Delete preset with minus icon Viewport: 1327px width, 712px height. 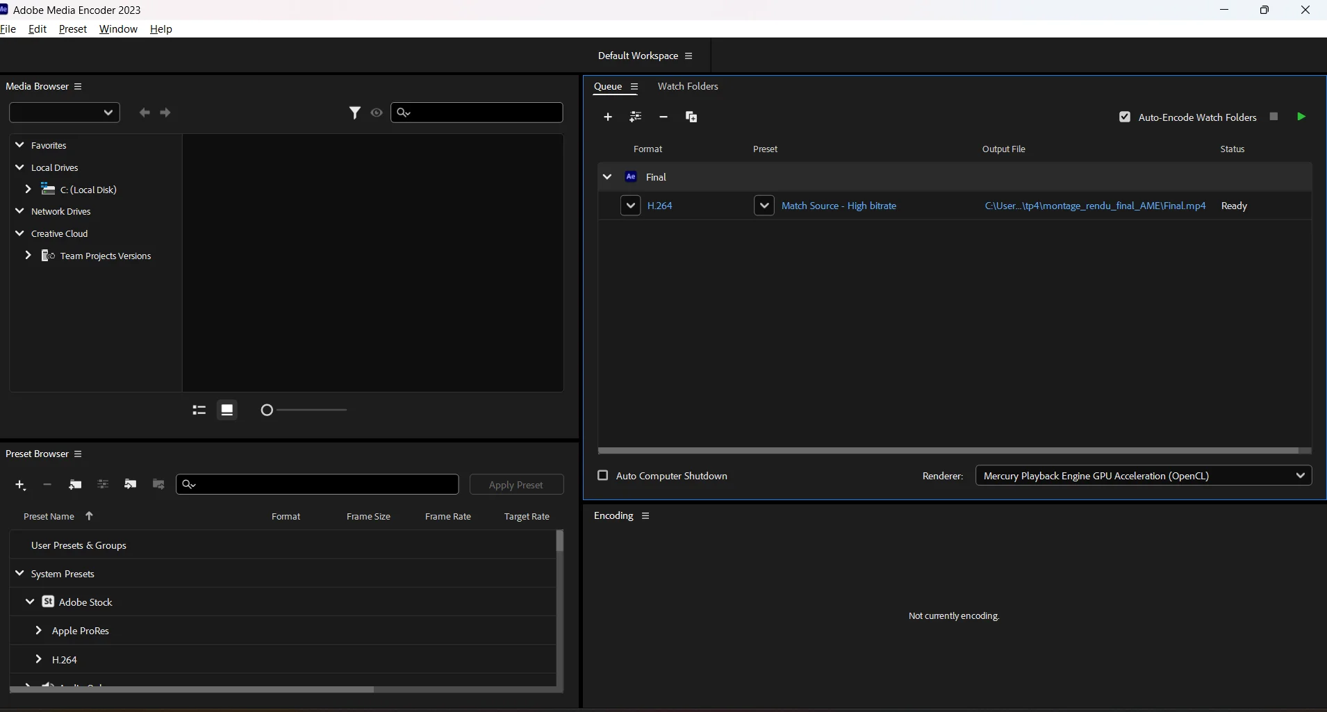coord(47,484)
